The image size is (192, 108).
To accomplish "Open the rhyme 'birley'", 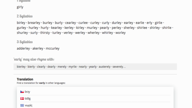I will 21,23.
